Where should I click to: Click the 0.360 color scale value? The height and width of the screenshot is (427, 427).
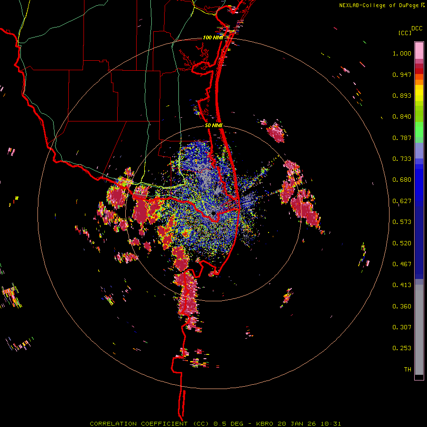[x=402, y=306]
